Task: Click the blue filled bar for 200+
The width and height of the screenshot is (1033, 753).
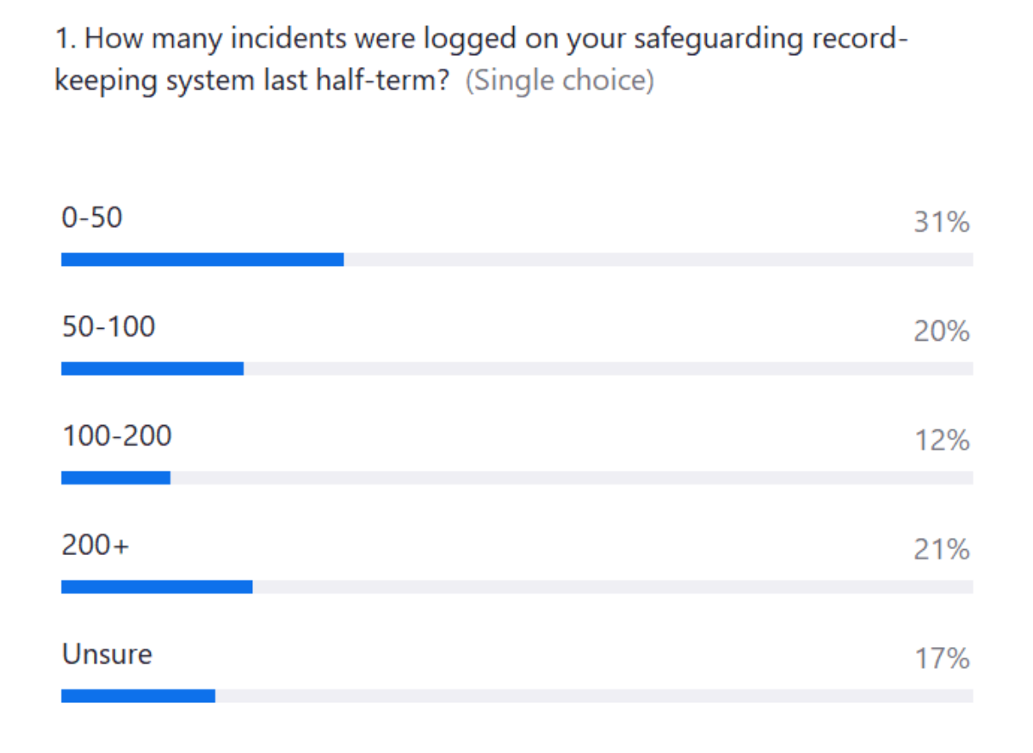Action: (x=157, y=587)
